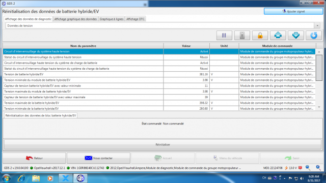Click the Retour button
The image size is (326, 183).
34,158
